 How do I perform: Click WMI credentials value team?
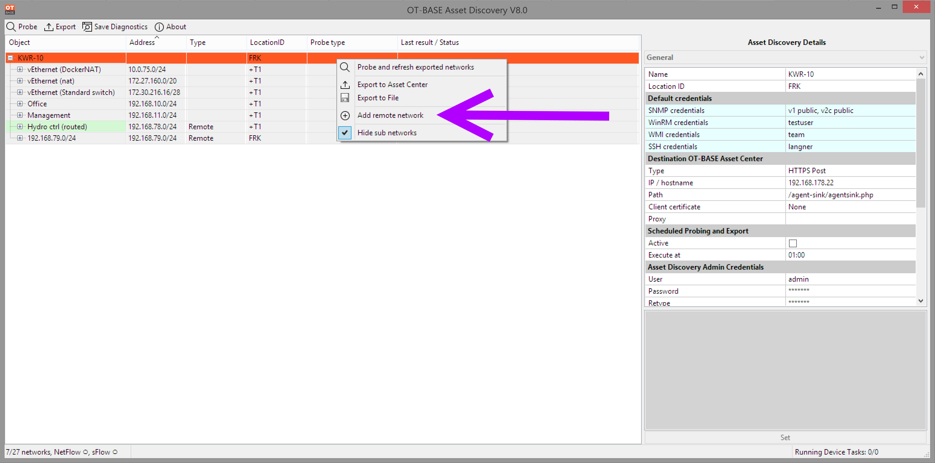[x=851, y=134]
